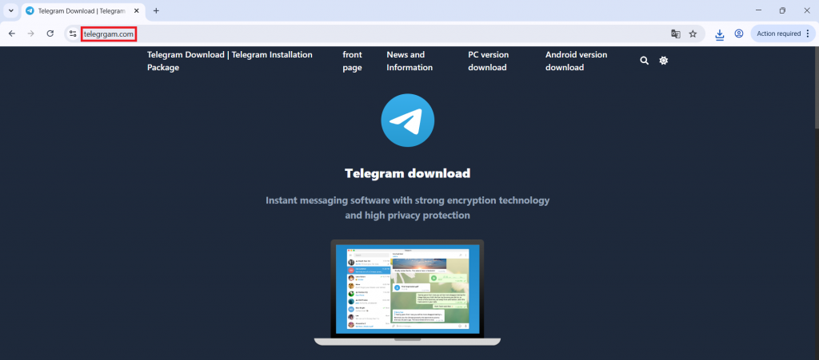Viewport: 819px width, 360px height.
Task: Click the Action required button
Action: 784,34
